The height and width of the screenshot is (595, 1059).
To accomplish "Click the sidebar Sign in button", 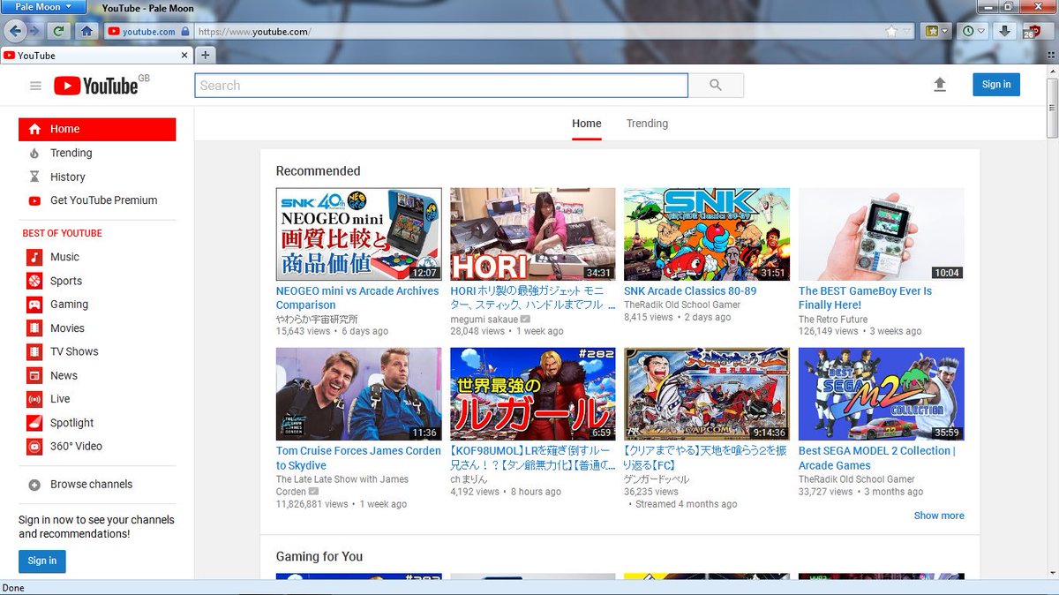I will (x=41, y=561).
